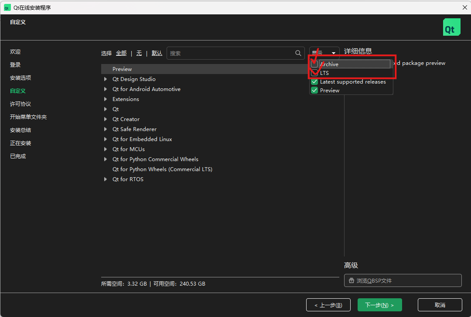Screen dimensions: 471x317
Task: Click Qt Creator label in tree
Action: [x=126, y=119]
